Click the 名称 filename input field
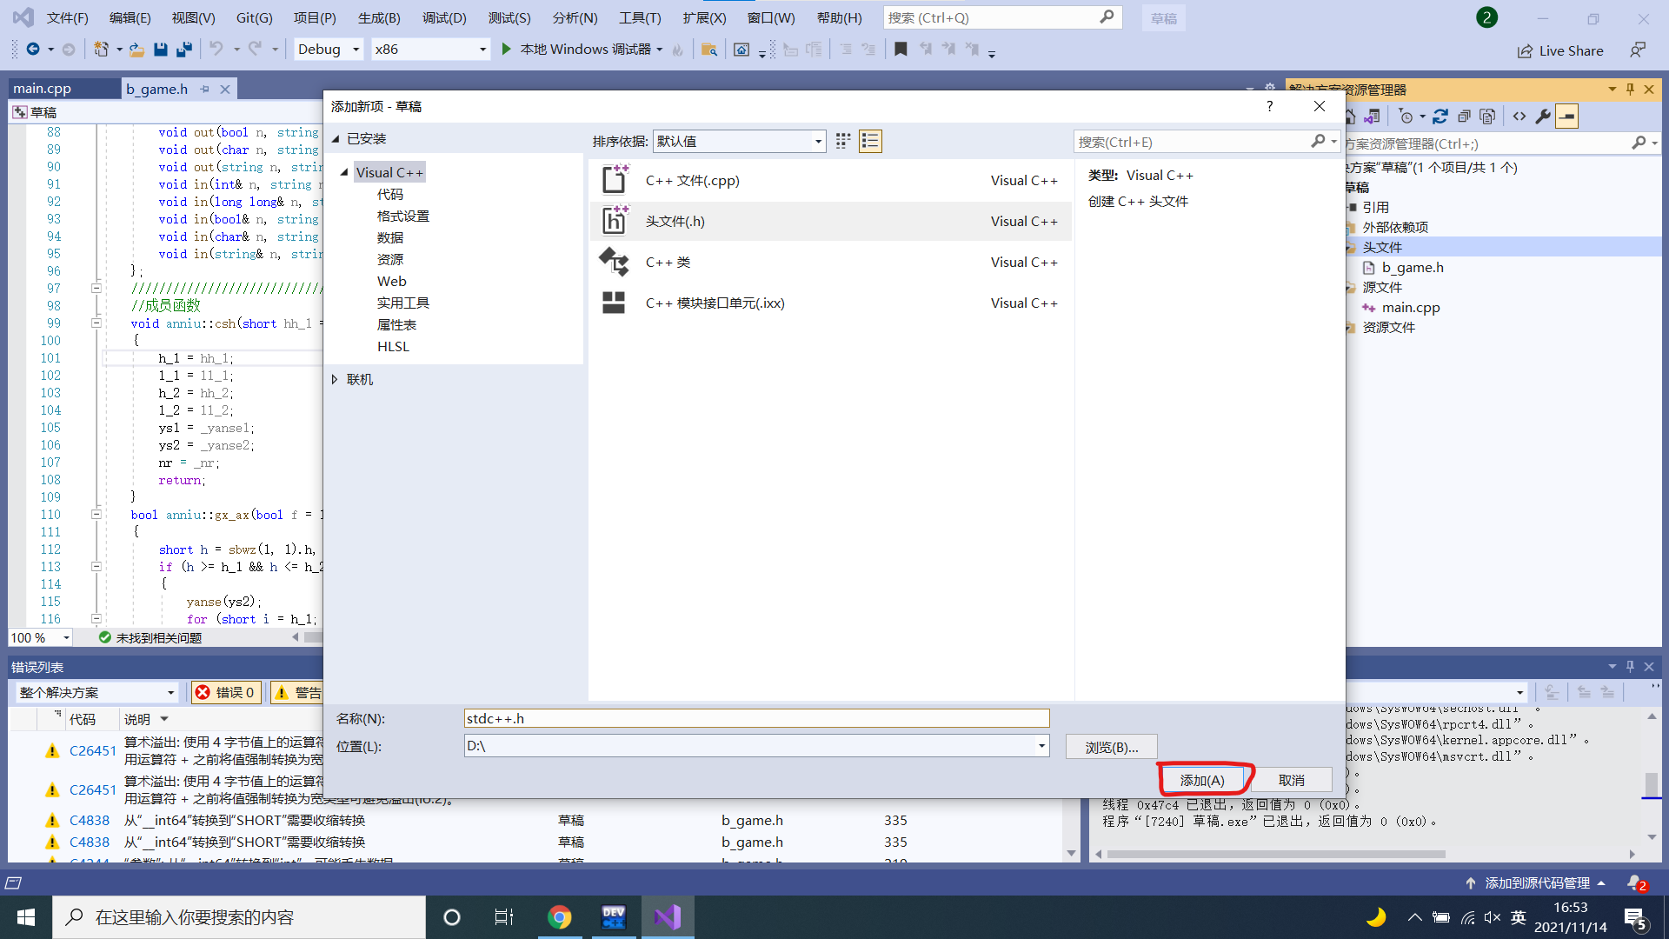The image size is (1669, 939). [755, 718]
